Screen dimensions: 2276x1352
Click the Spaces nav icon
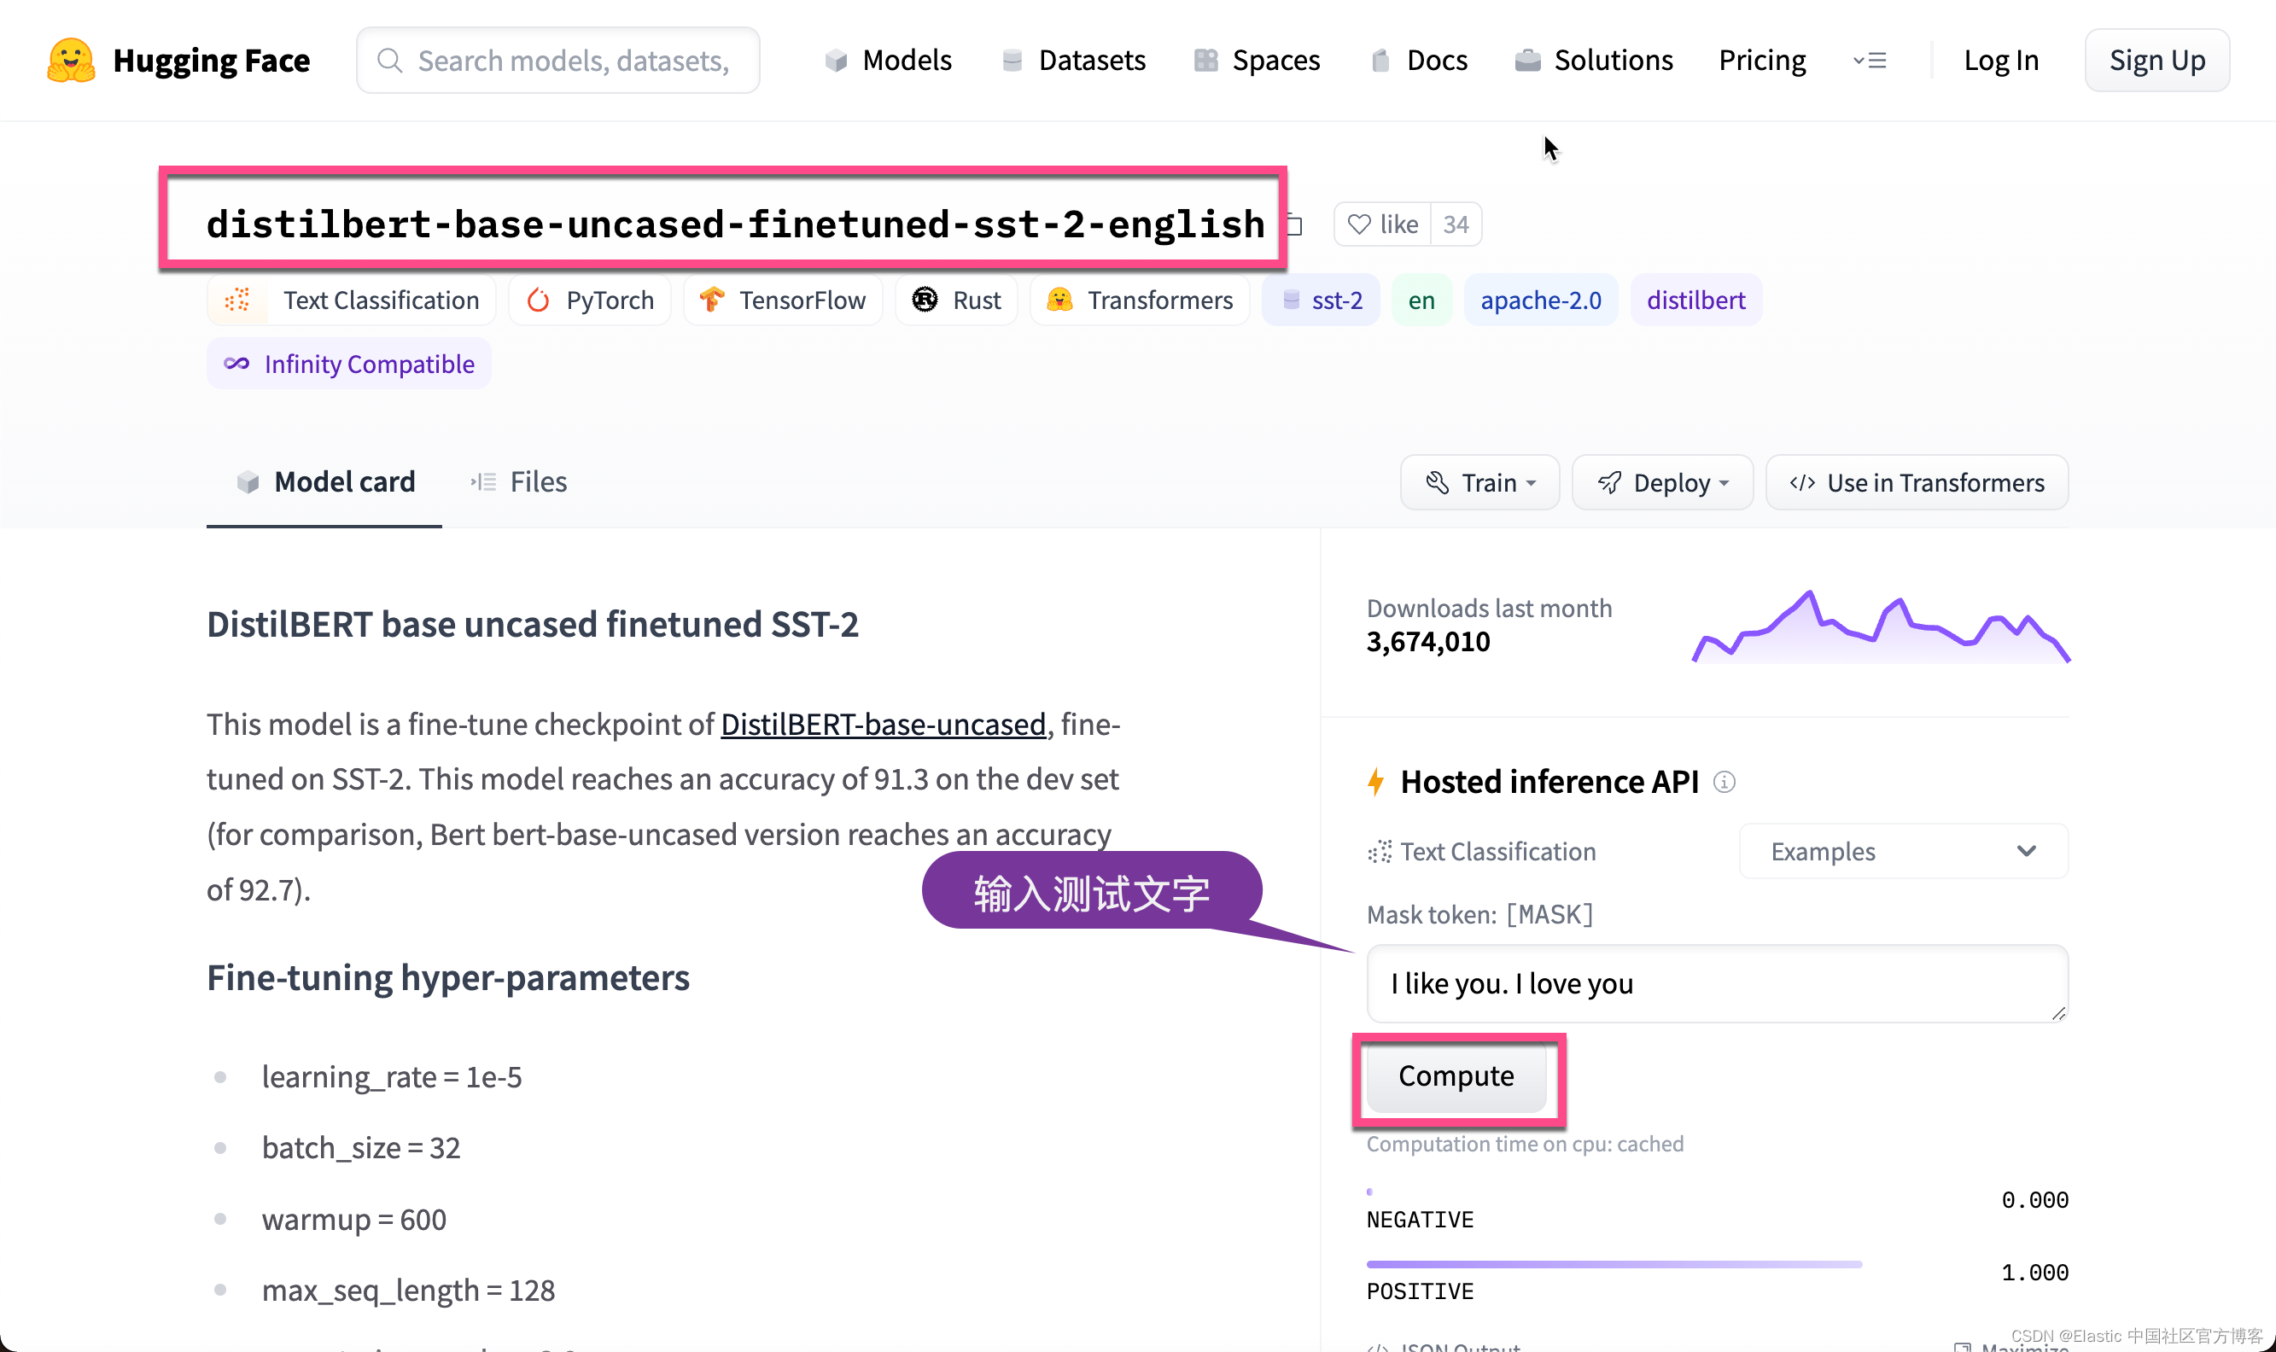point(1205,60)
